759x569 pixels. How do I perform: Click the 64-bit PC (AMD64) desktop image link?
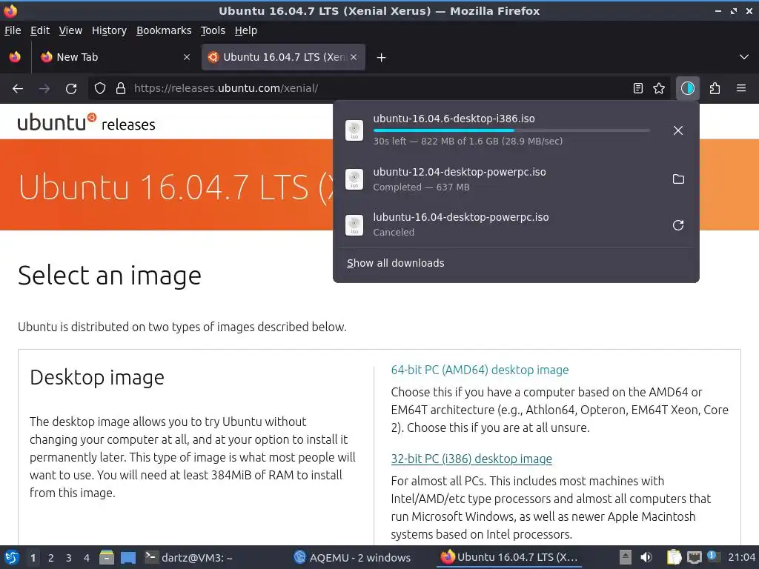pos(480,370)
